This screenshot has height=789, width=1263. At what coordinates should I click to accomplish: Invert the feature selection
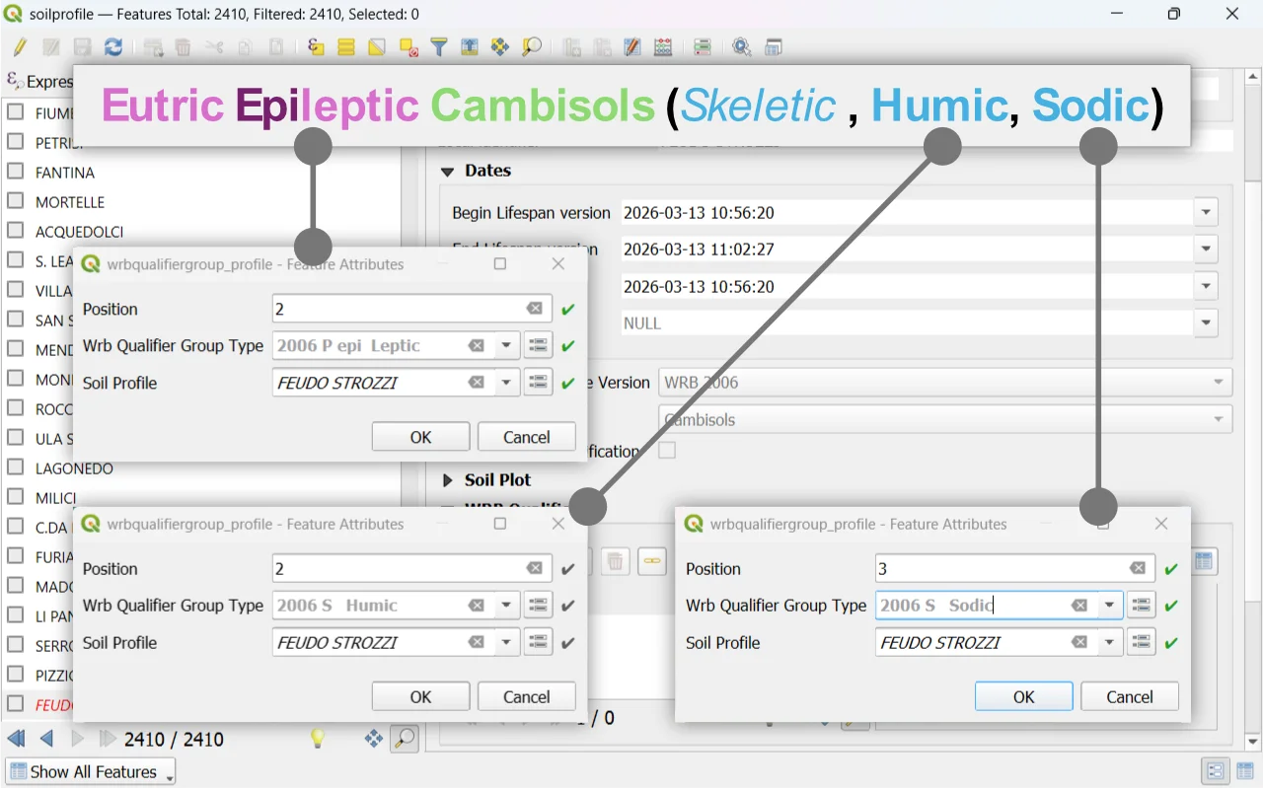pyautogui.click(x=376, y=46)
